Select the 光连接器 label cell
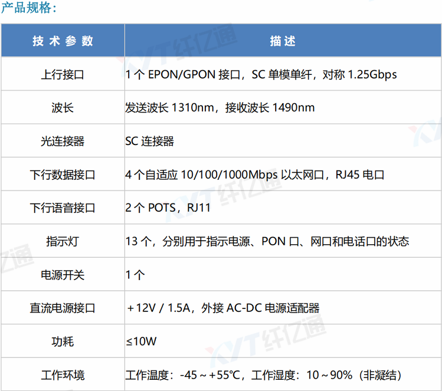Image resolution: width=442 pixels, height=391 pixels. tap(63, 142)
